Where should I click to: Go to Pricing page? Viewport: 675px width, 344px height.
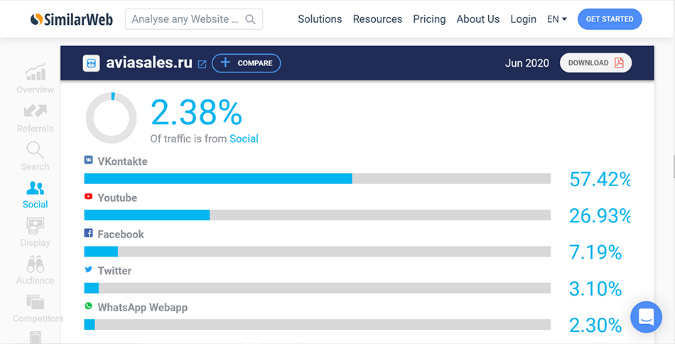coord(429,19)
